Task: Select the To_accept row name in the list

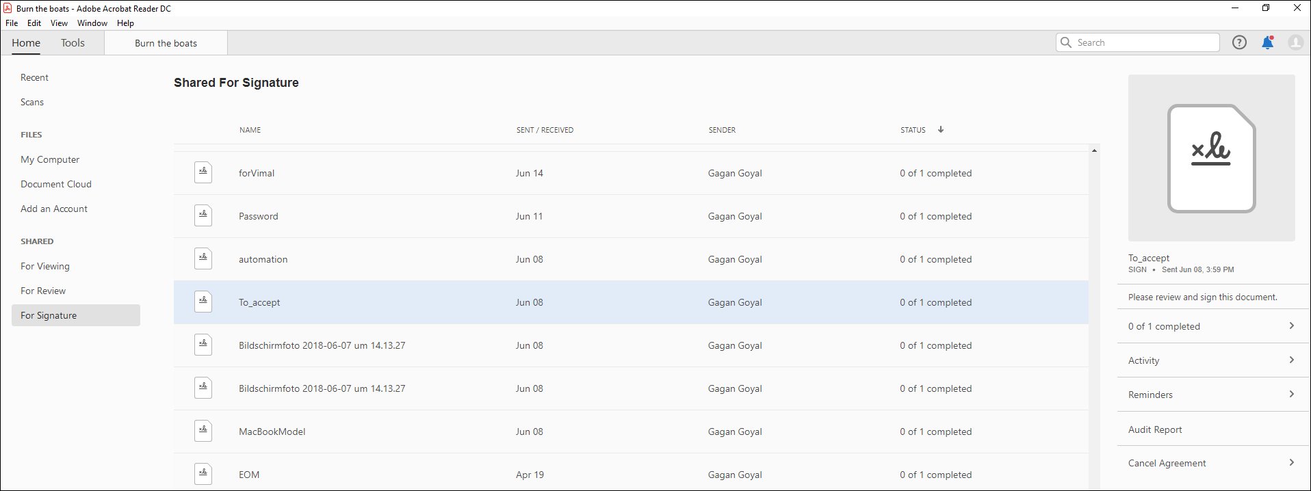Action: (x=259, y=302)
